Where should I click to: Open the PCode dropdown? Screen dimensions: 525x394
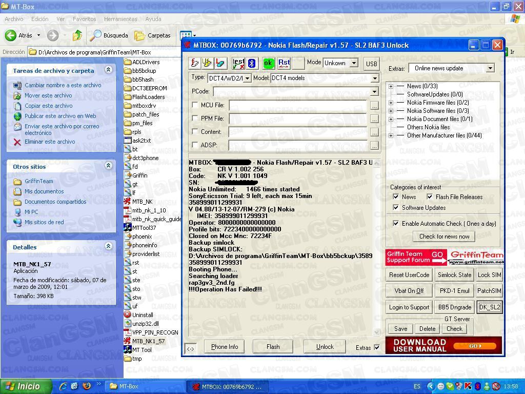(375, 91)
